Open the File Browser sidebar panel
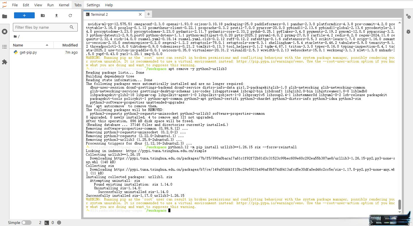Screen dimensions: 413x226 point(5,16)
